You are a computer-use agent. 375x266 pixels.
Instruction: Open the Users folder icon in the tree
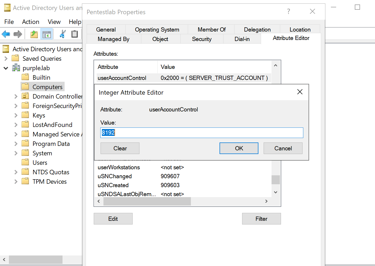click(25, 162)
